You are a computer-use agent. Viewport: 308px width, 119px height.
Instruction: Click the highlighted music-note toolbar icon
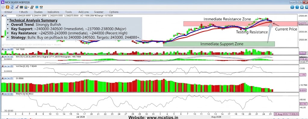12,7
